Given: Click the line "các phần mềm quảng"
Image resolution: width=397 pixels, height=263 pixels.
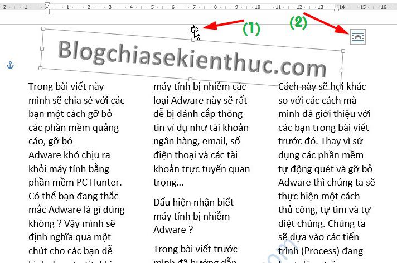Looking at the screenshot, I should [x=74, y=128].
